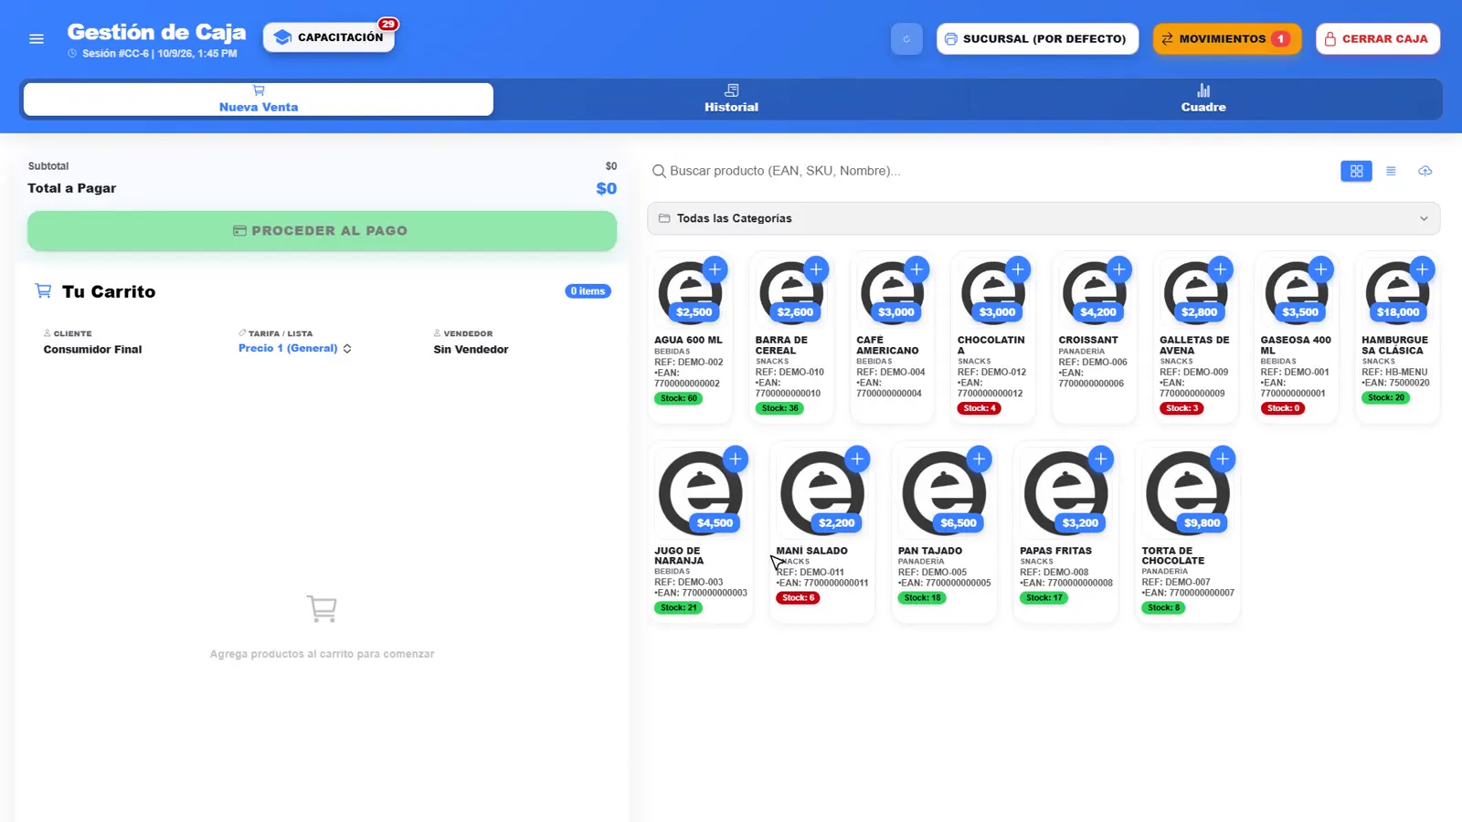Add Gaseosa 400 ML with plus icon
The width and height of the screenshot is (1462, 822).
1320,269
